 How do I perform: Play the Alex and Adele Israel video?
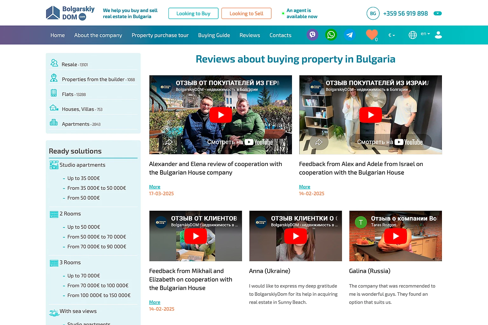coord(370,115)
